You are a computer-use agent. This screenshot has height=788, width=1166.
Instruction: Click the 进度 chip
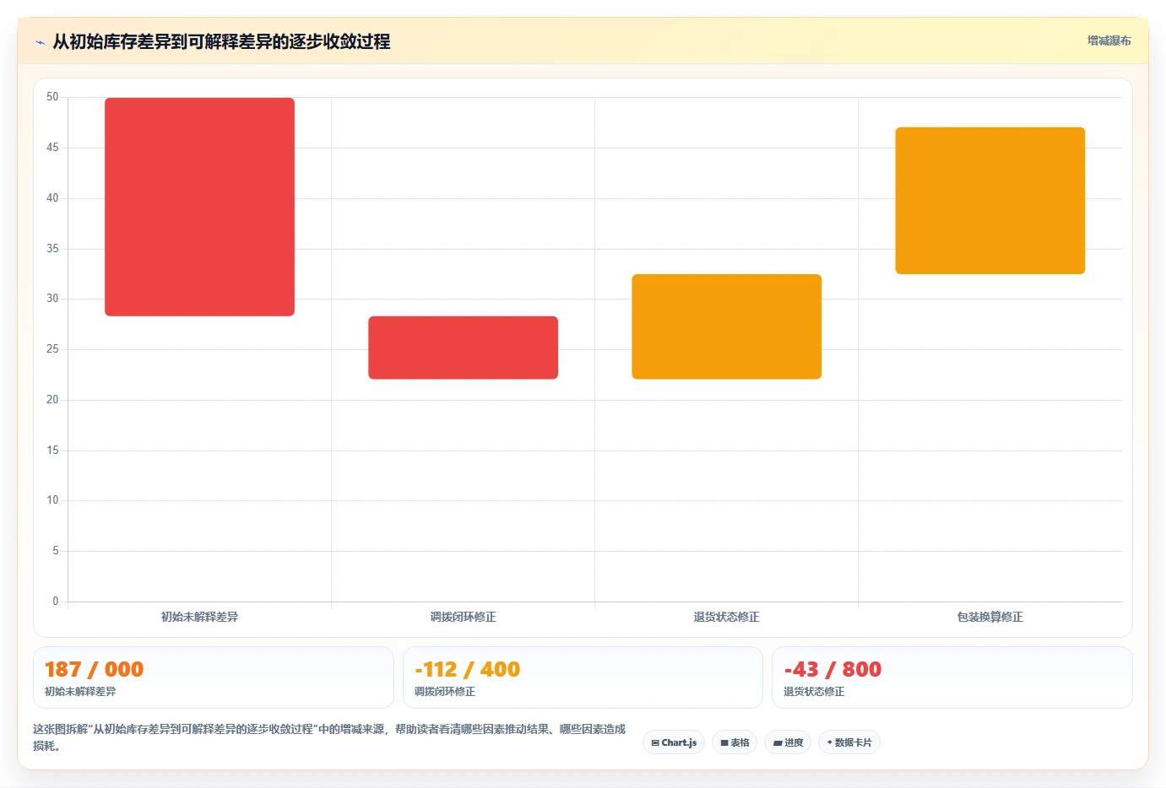click(788, 742)
